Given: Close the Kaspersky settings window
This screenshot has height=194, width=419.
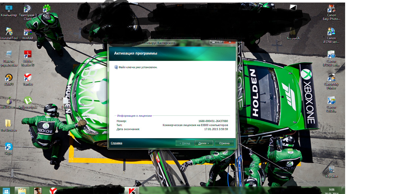Looking at the screenshot, I should pos(230,42).
